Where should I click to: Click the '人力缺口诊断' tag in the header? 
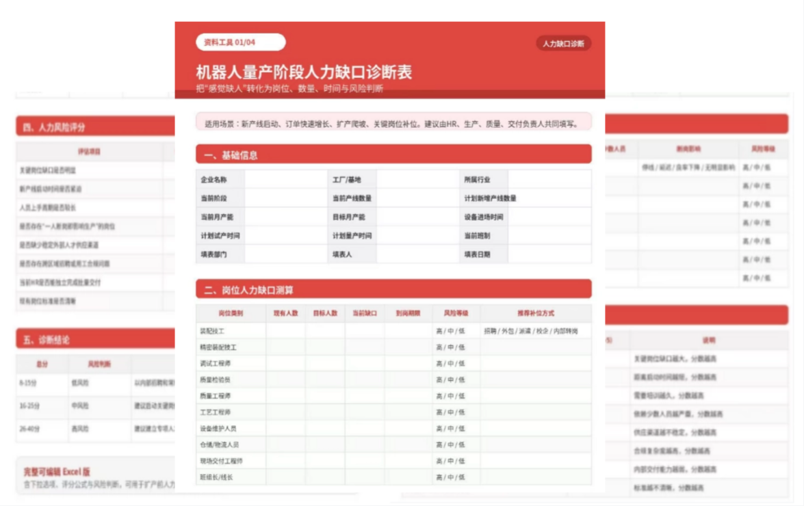coord(564,44)
